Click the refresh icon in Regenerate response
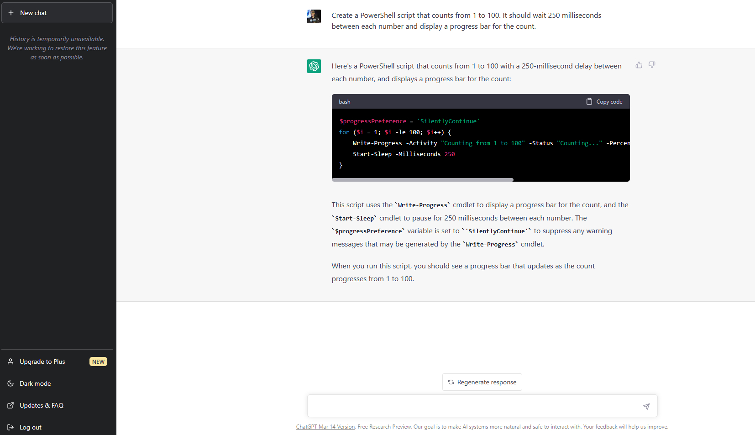 [x=451, y=382]
